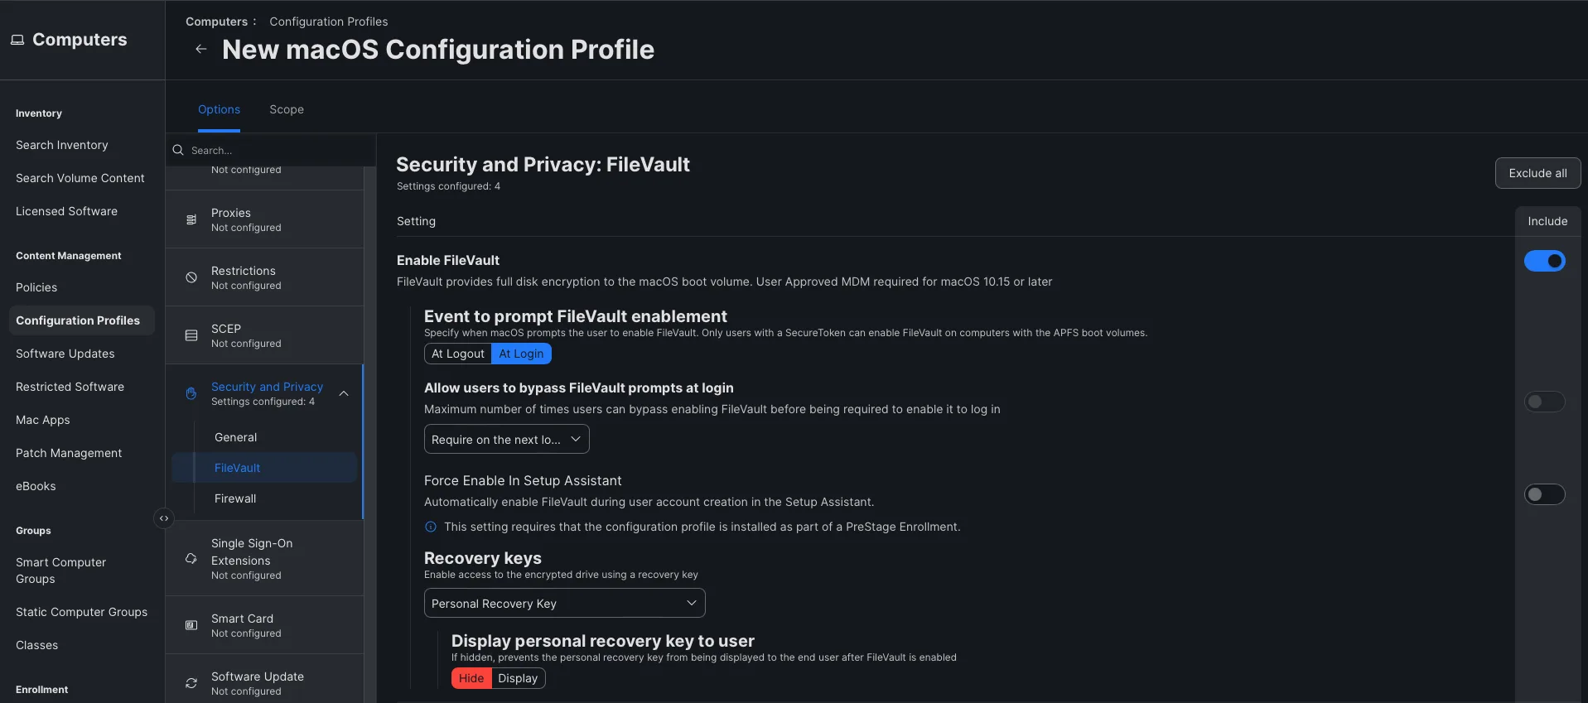Image resolution: width=1588 pixels, height=703 pixels.
Task: Choose At Logout for FileVault prompt
Action: (x=458, y=354)
